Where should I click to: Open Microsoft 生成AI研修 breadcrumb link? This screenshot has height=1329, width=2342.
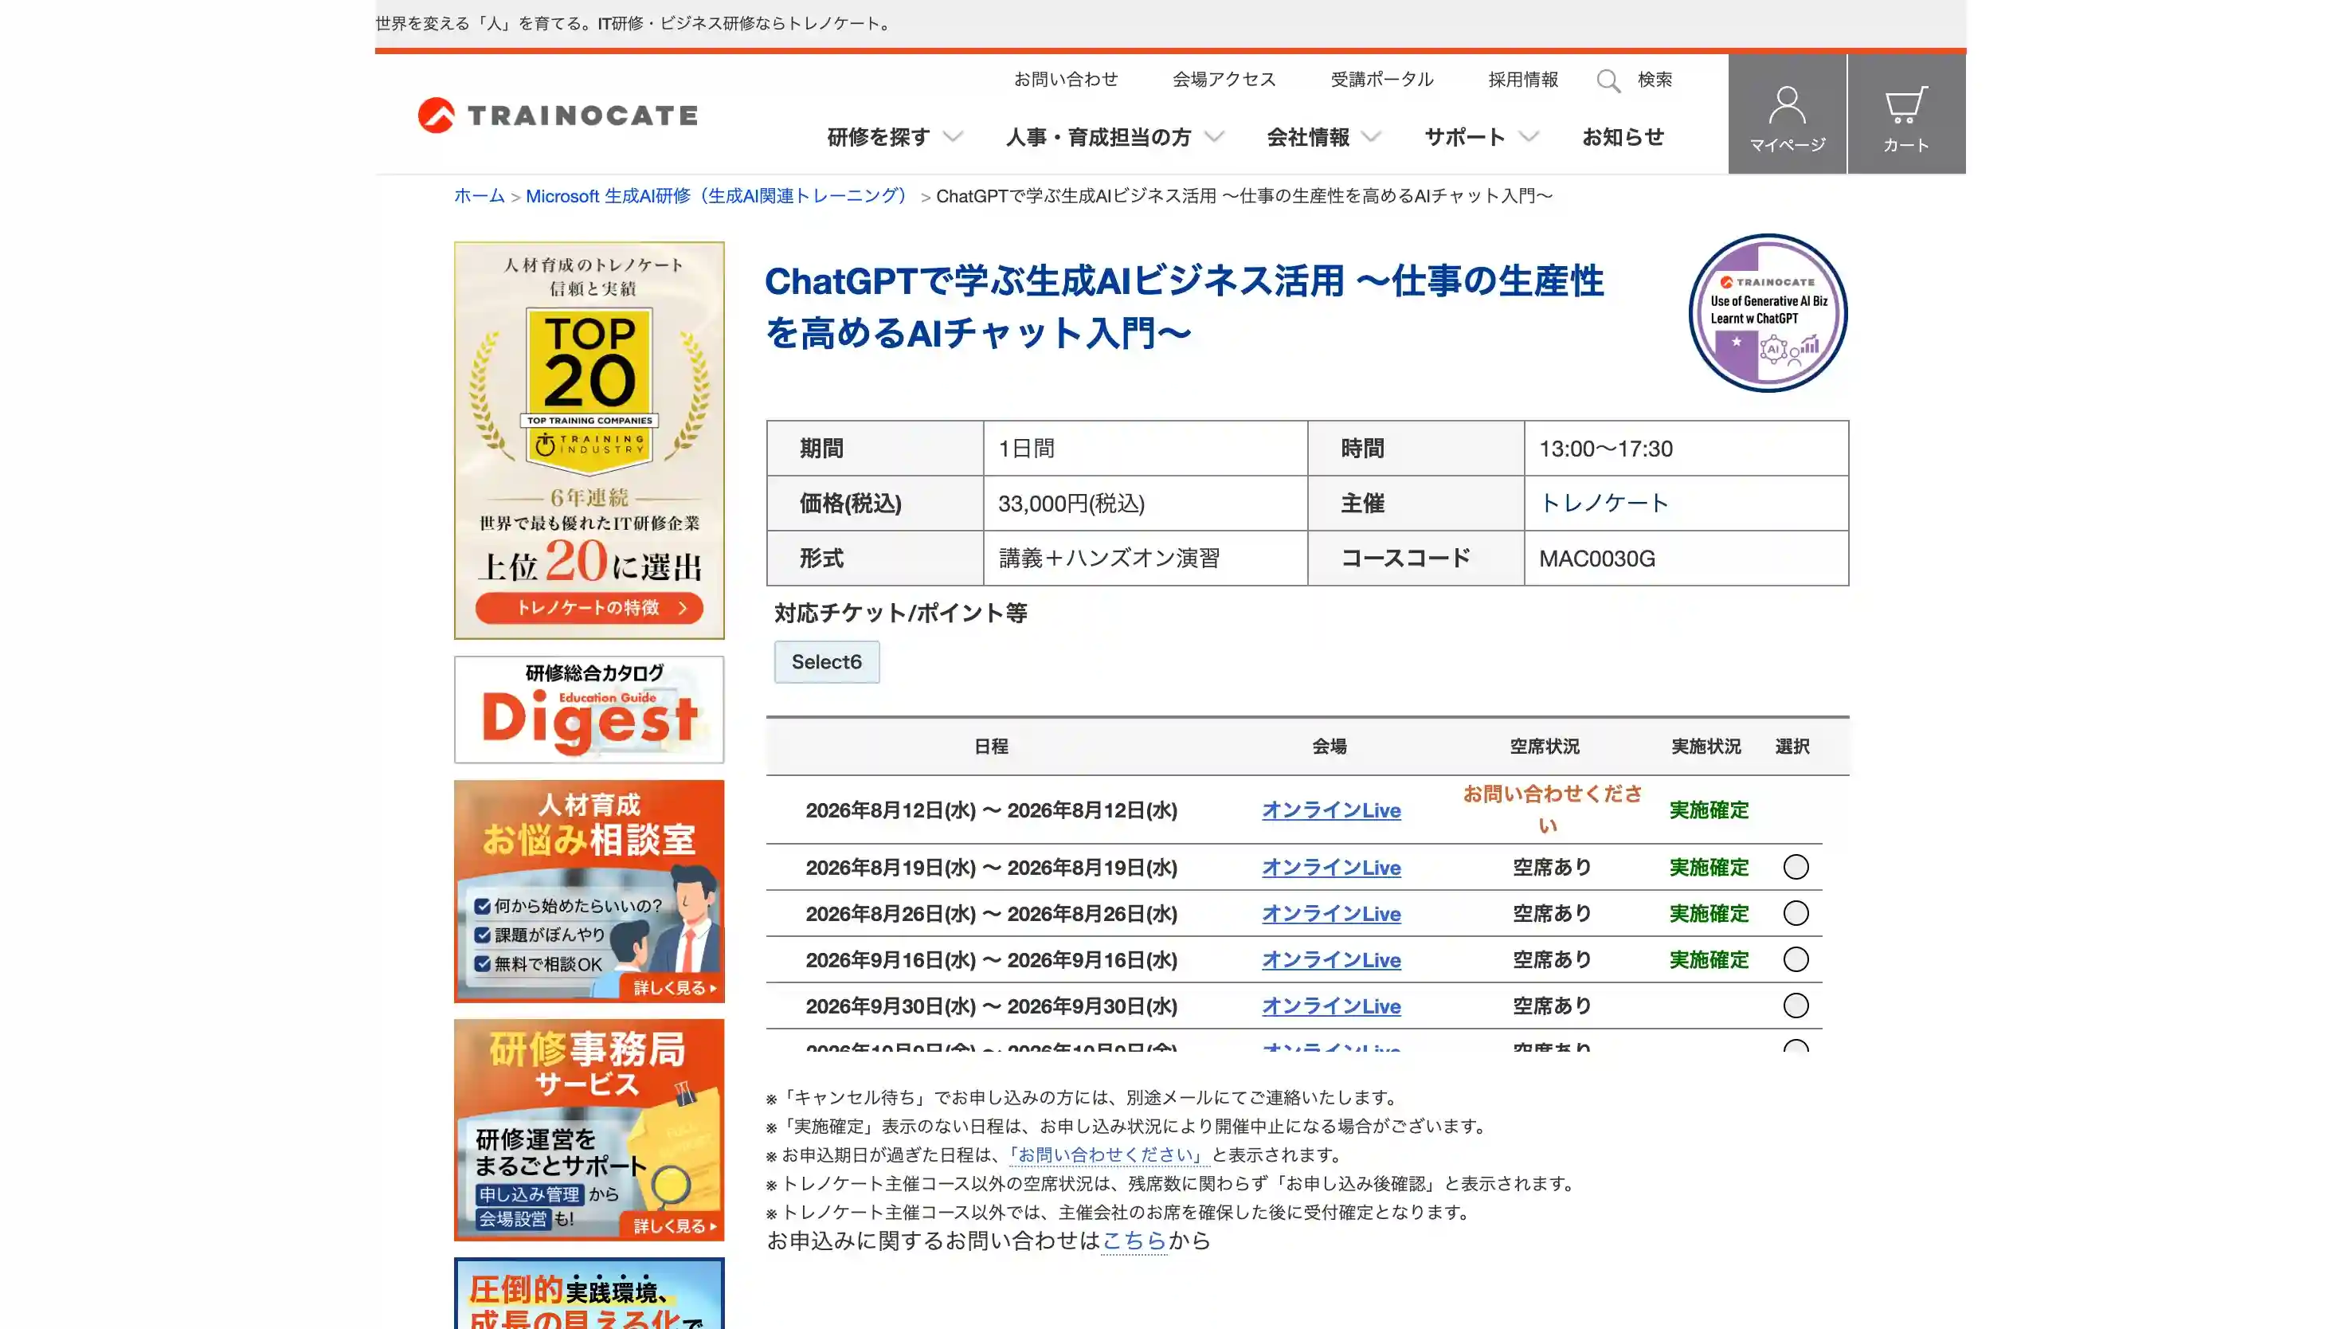(719, 196)
